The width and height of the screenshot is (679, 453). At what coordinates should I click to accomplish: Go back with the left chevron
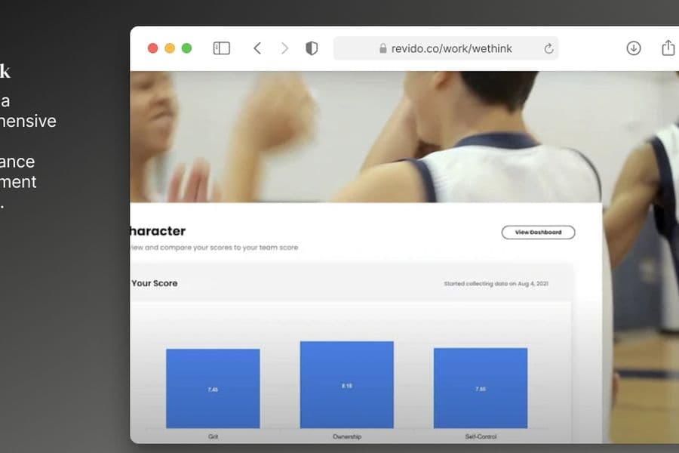point(257,48)
